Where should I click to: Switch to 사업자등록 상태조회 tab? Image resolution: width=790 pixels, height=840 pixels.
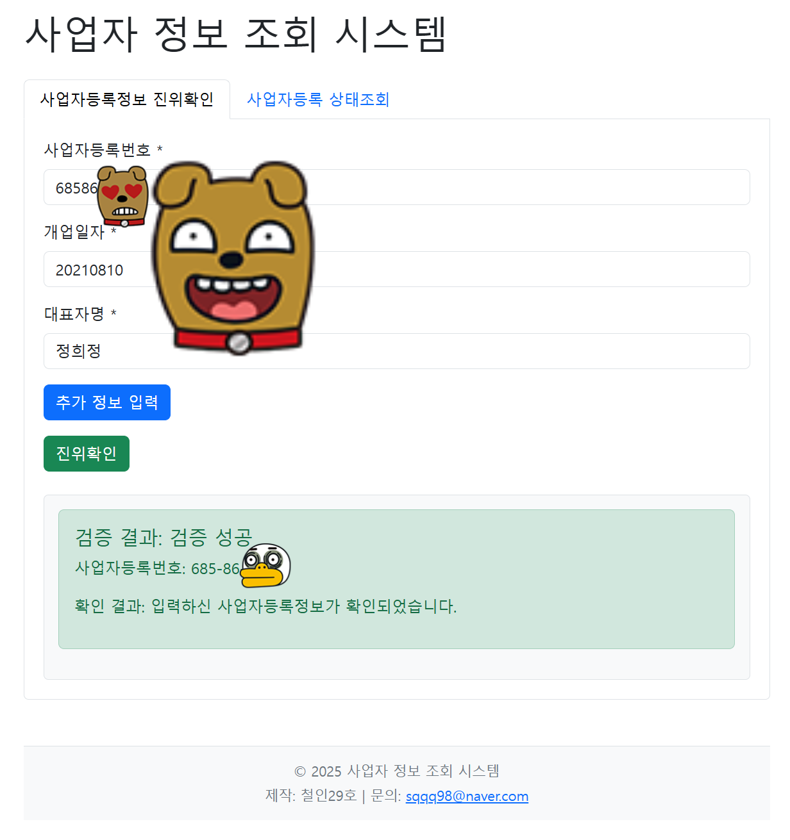click(x=318, y=99)
